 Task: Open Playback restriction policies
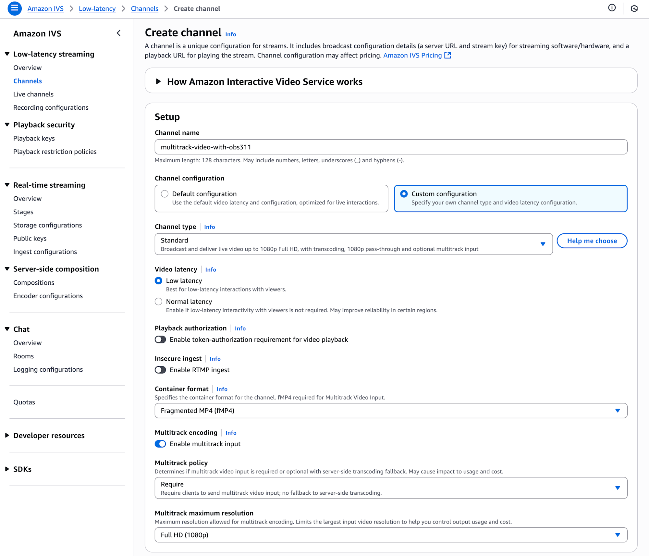click(x=55, y=152)
